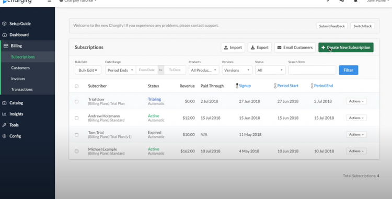Click the Revenue column header
Image resolution: width=392 pixels, height=199 pixels.
pyautogui.click(x=187, y=86)
